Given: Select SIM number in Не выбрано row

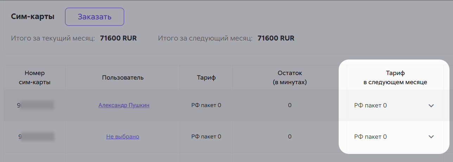Looking at the screenshot, I should 36,137.
